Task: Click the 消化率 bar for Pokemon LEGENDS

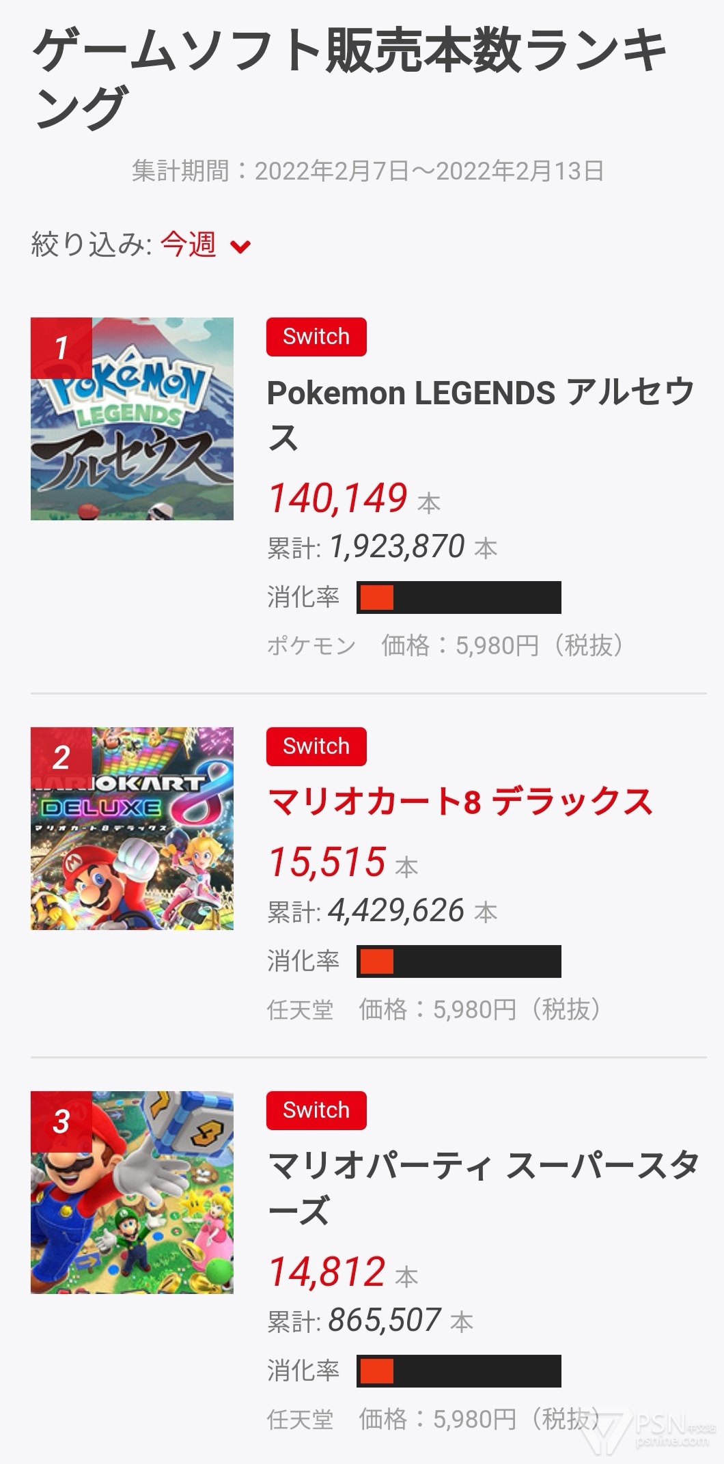Action: click(x=458, y=597)
